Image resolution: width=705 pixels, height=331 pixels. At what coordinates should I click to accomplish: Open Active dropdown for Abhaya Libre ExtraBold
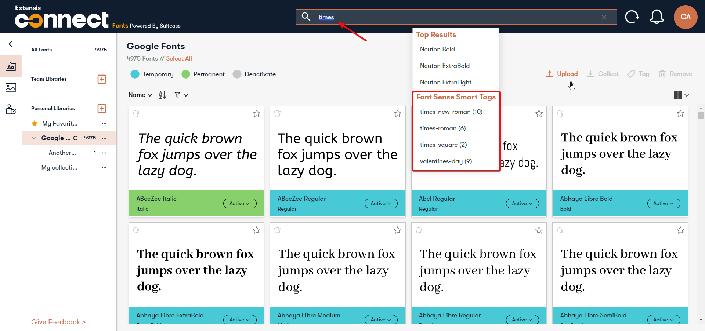(x=240, y=320)
